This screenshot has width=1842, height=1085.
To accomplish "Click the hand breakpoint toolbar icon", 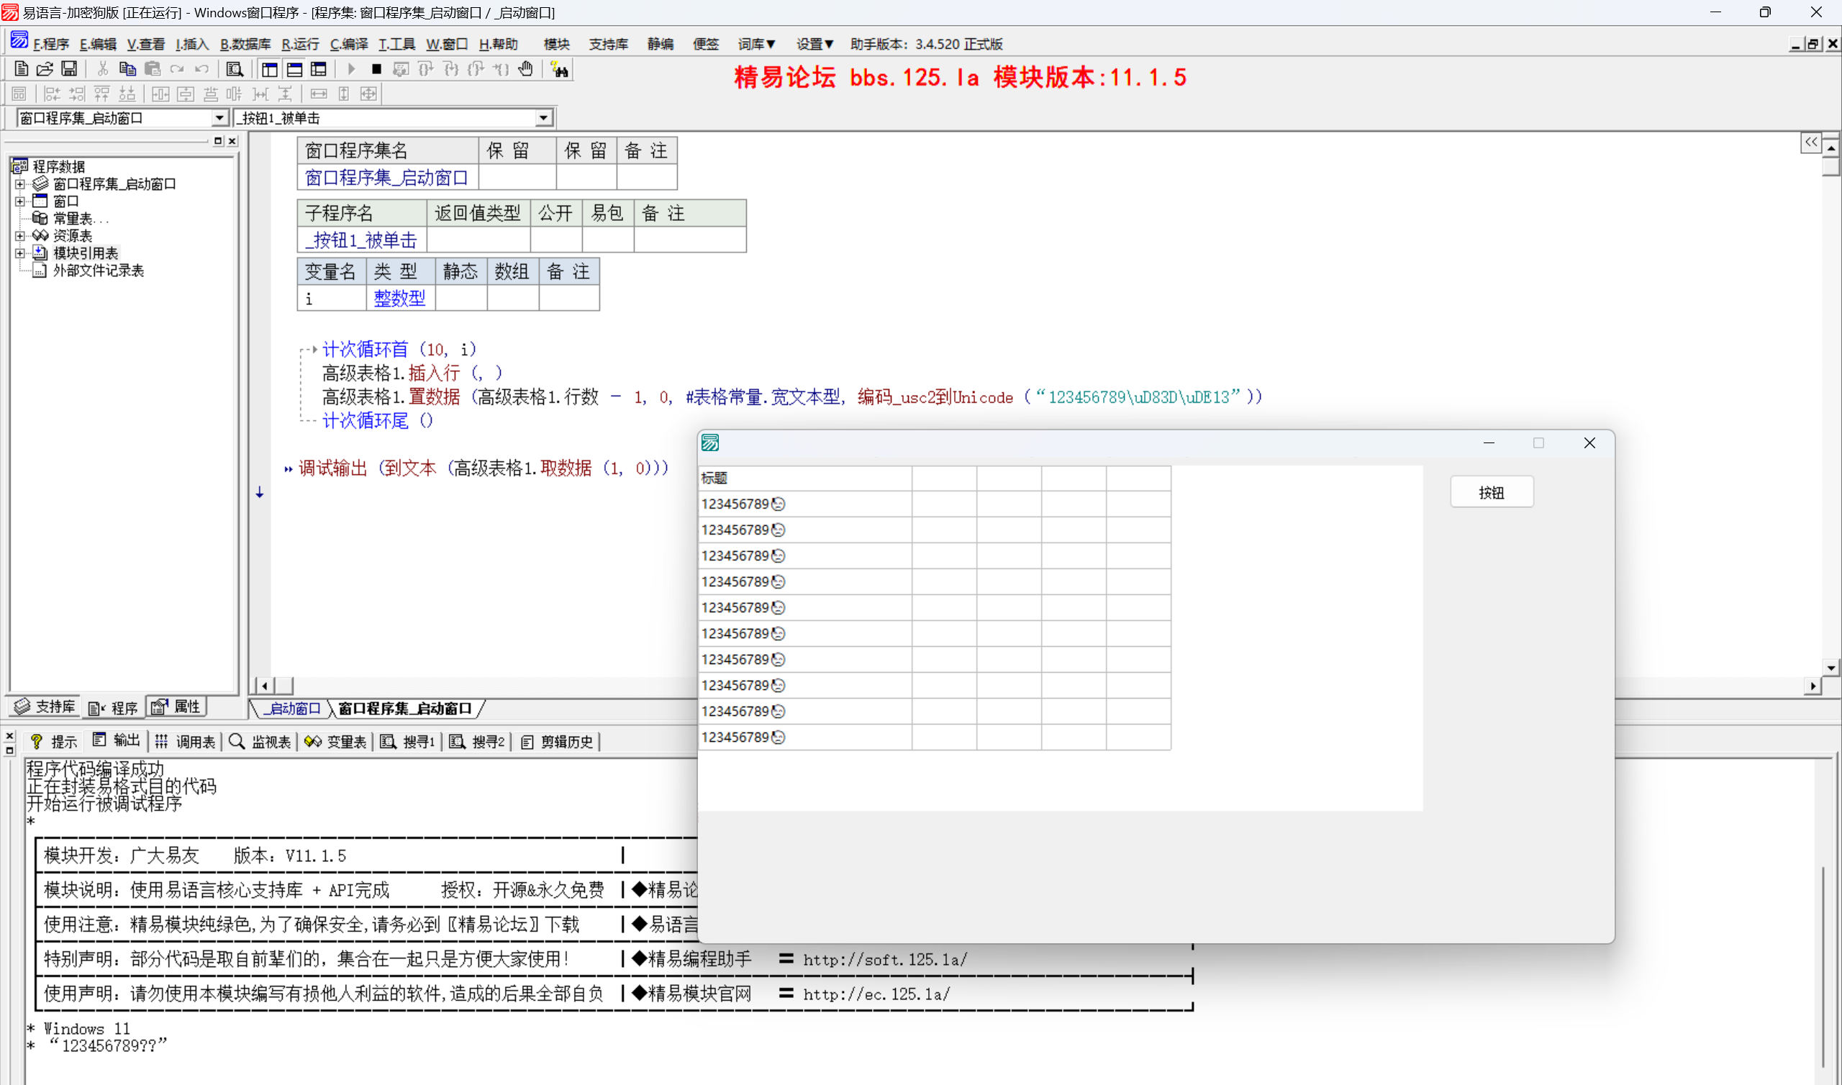I will 525,70.
